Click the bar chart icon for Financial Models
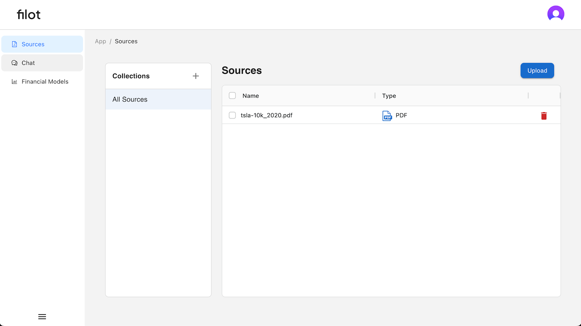This screenshot has width=581, height=326. point(14,81)
